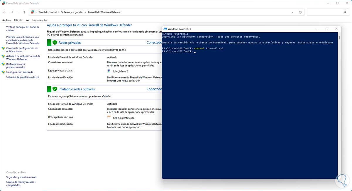Close the Firewall de Windows Defender window

[x=347, y=3]
